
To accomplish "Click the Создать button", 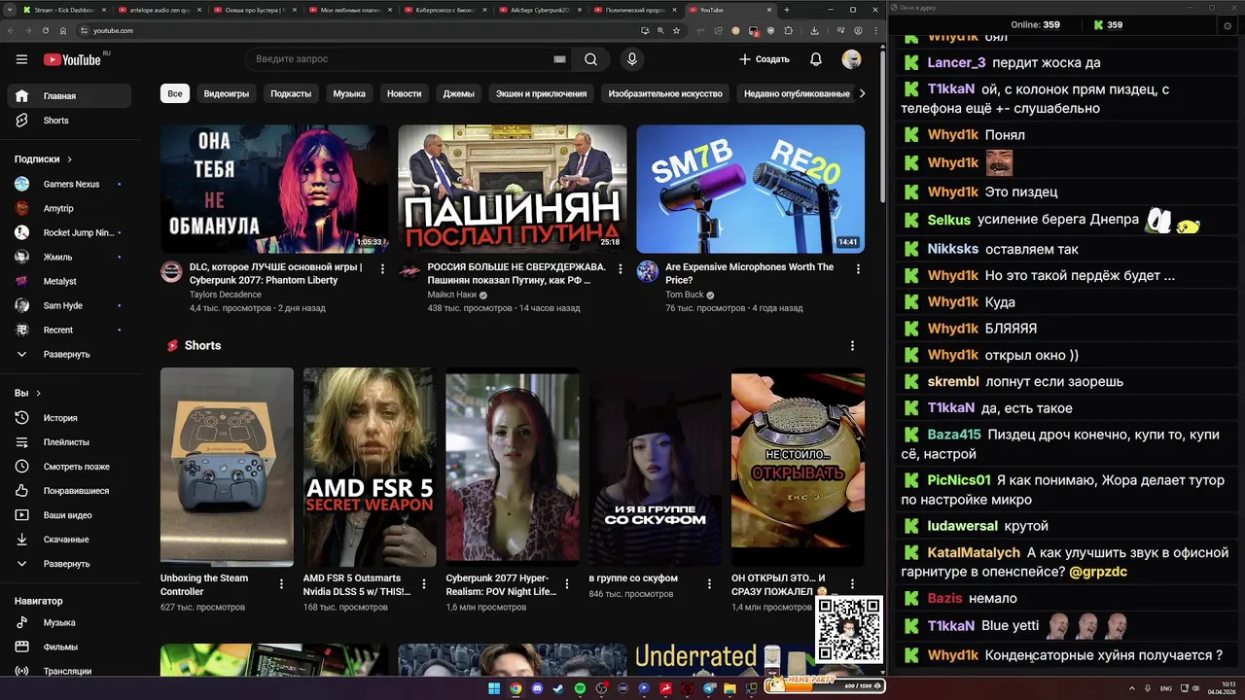I will [x=765, y=59].
